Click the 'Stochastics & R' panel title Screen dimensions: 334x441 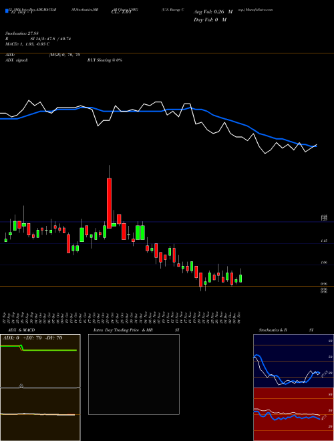click(x=273, y=330)
